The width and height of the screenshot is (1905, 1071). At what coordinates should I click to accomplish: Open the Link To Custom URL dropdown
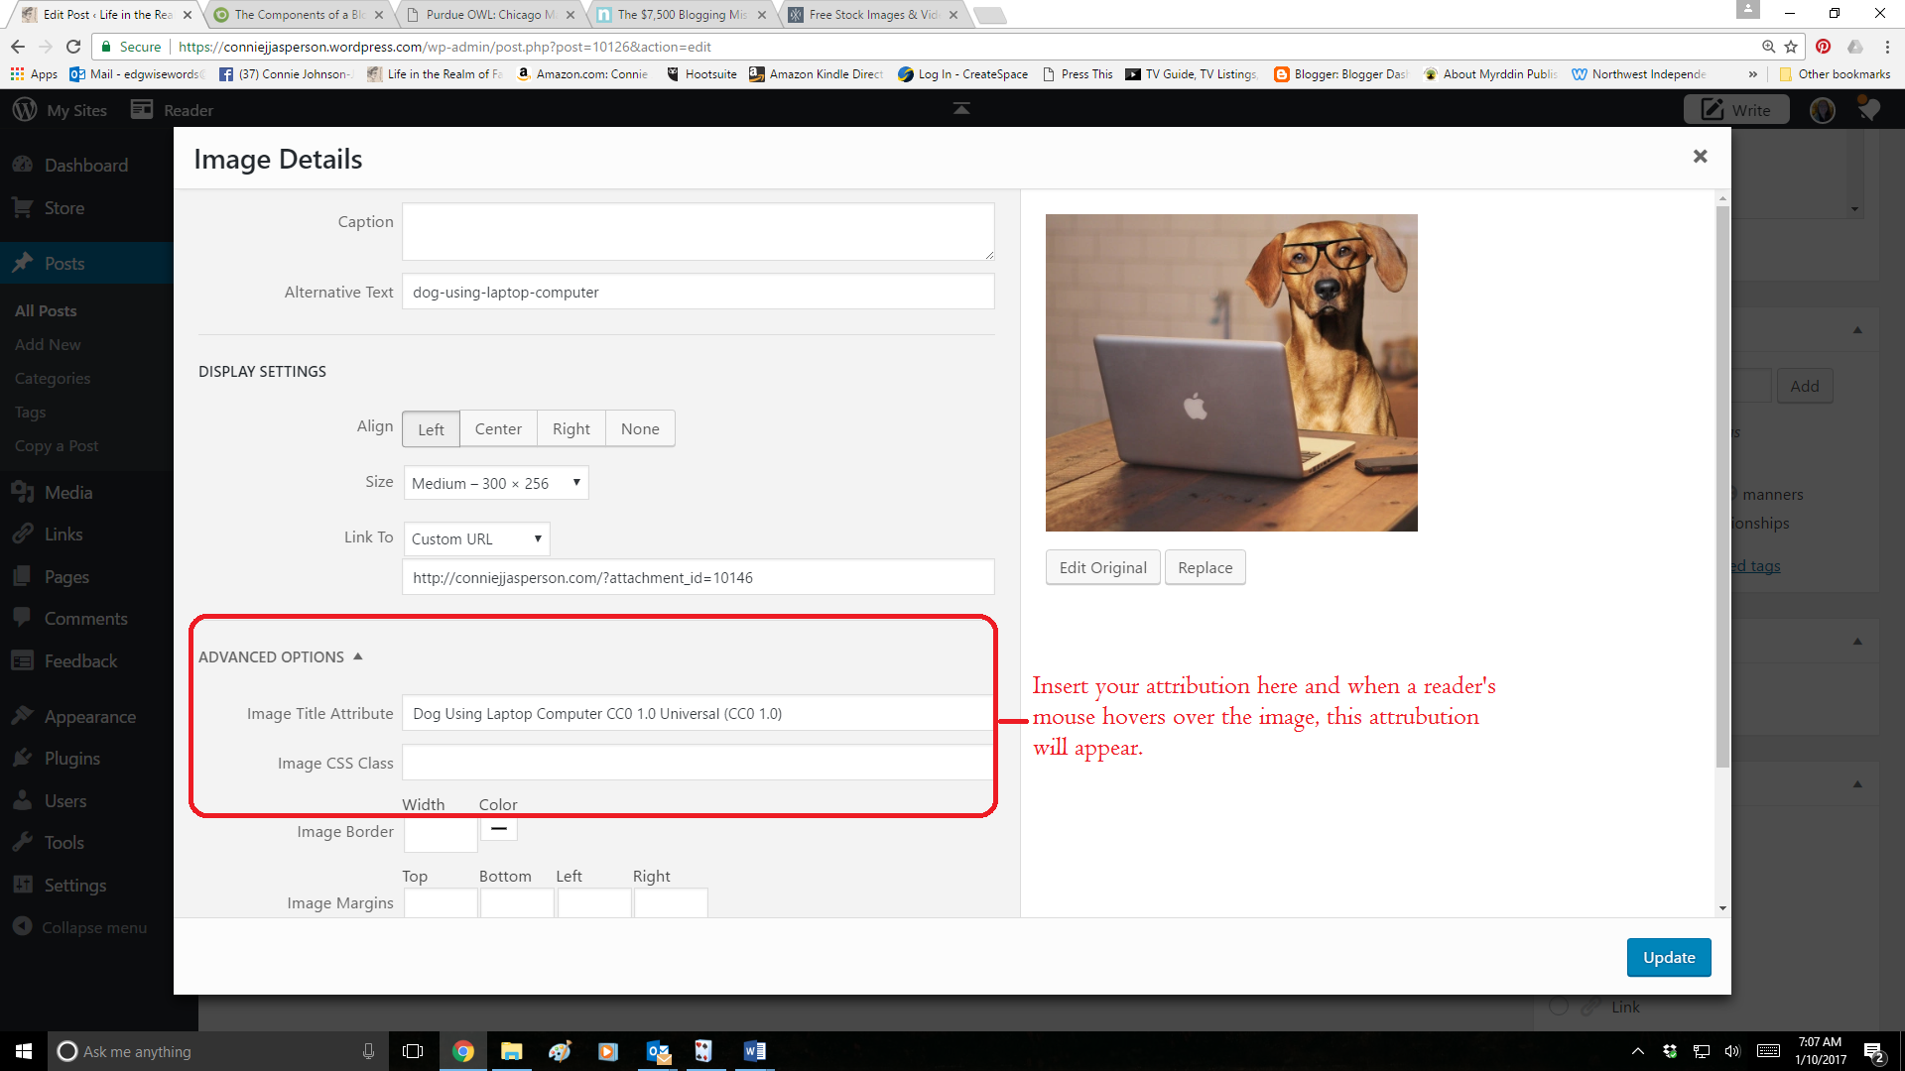pos(476,538)
